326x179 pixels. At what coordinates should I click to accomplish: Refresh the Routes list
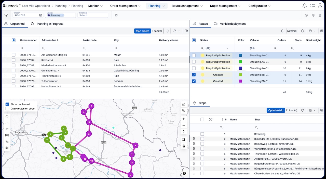(303, 31)
